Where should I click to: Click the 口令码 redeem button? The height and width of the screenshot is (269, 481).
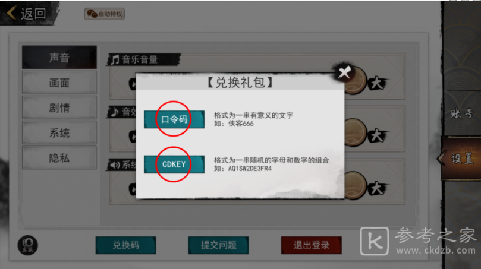click(174, 119)
